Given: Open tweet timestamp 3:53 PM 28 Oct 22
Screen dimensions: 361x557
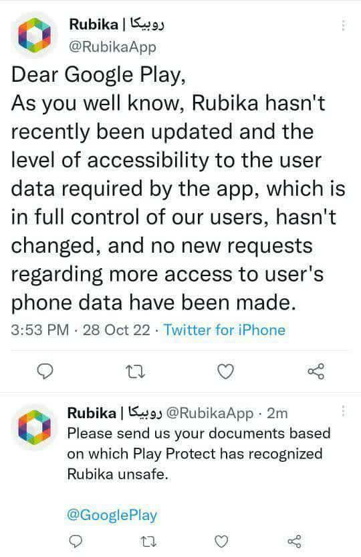Looking at the screenshot, I should pos(80,330).
